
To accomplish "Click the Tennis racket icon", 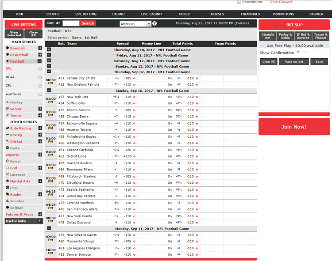I will tap(8, 115).
